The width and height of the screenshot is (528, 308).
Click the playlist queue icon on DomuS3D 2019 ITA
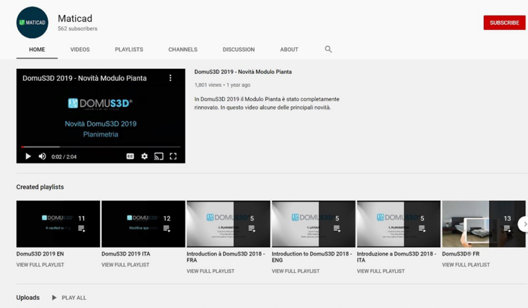[167, 229]
